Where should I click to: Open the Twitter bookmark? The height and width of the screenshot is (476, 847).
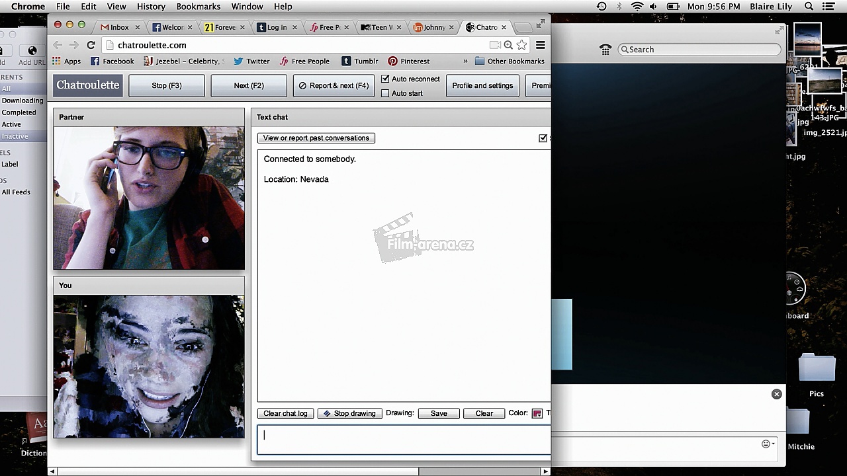[251, 61]
